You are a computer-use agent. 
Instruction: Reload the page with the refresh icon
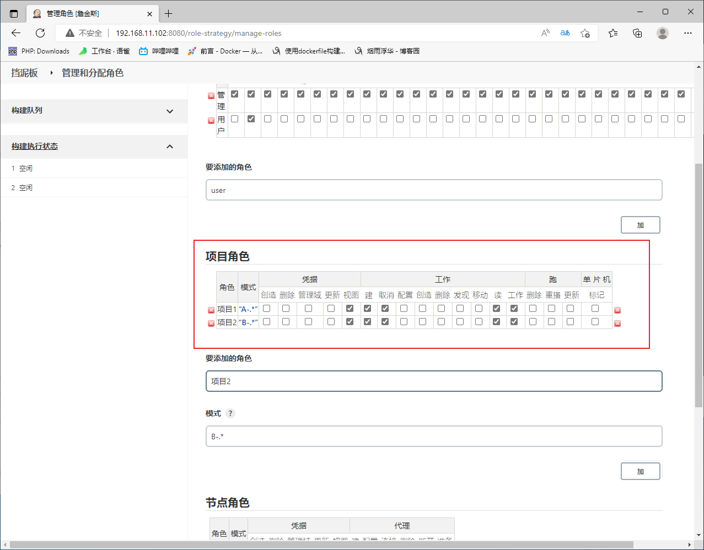[x=40, y=33]
